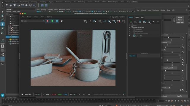Click the delete layer icon
This screenshot has height=106, width=190.
click(135, 22)
